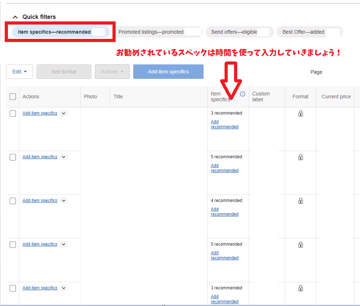Check the third listing row checkbox
Image resolution: width=360 pixels, height=306 pixels.
13,201
